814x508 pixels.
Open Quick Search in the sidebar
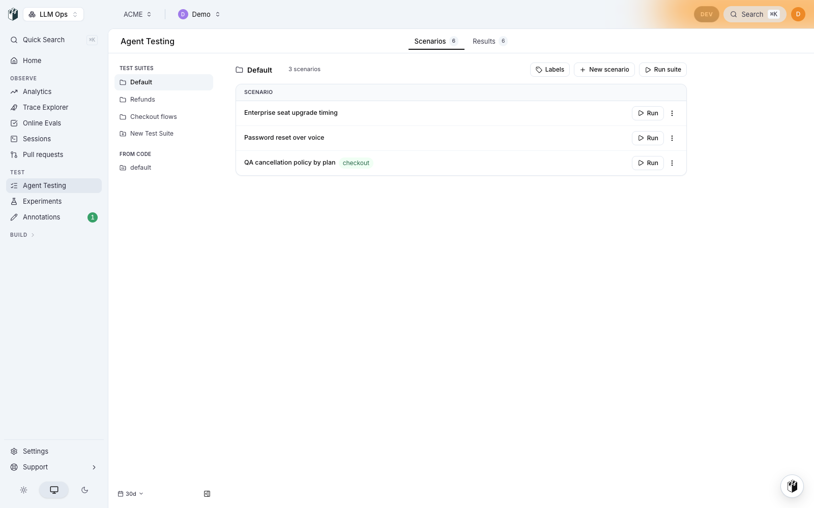tap(54, 40)
